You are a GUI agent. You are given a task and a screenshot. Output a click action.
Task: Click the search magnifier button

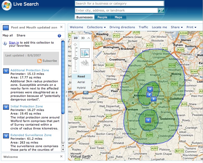[161, 11]
